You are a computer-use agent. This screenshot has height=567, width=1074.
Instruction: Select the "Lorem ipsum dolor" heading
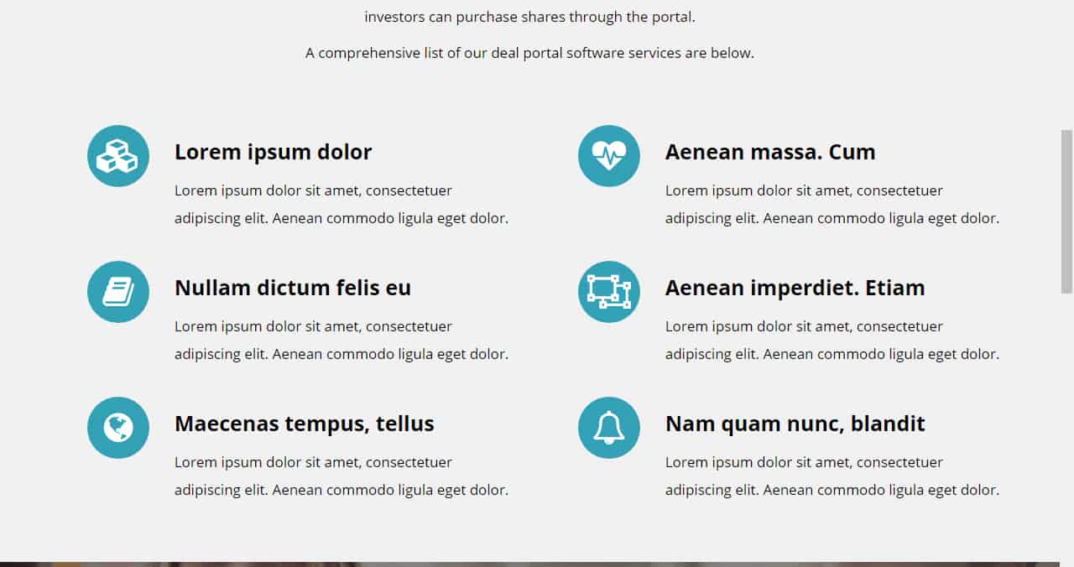pos(273,152)
